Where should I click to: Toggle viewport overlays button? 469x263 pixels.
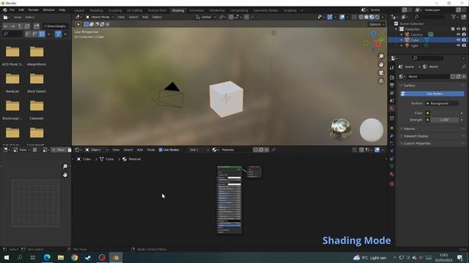(x=342, y=17)
